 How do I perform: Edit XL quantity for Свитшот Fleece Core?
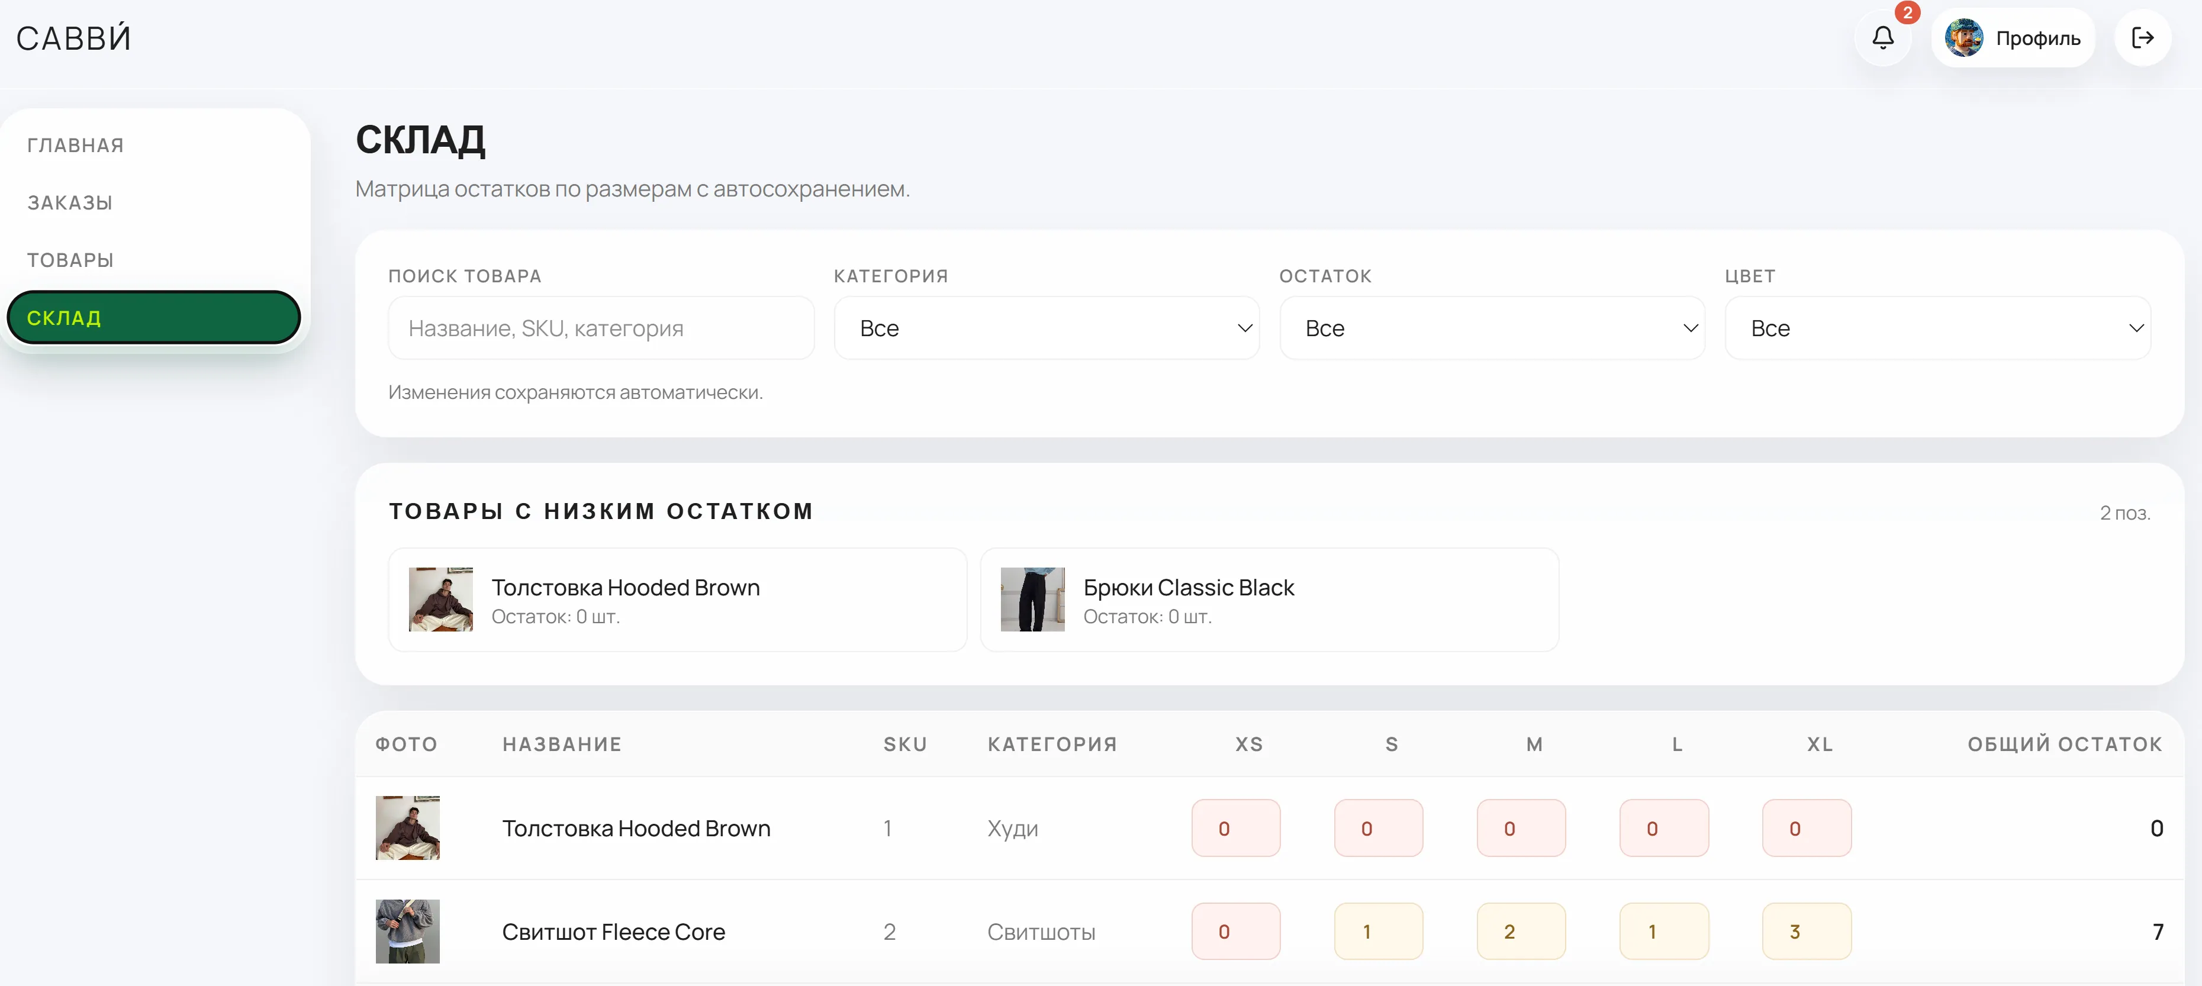point(1806,932)
